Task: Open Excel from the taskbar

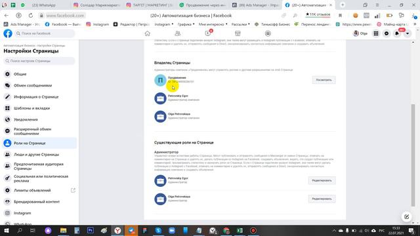Action: coord(240,230)
